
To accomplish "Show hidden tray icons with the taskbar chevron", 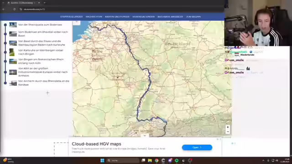I will pos(263,160).
